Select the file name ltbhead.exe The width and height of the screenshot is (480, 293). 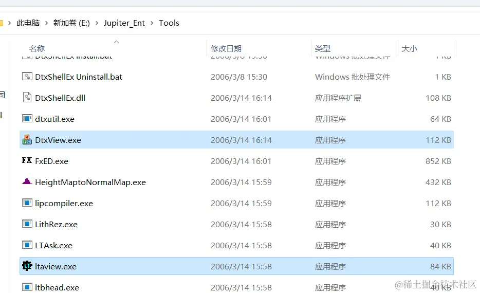pyautogui.click(x=57, y=288)
